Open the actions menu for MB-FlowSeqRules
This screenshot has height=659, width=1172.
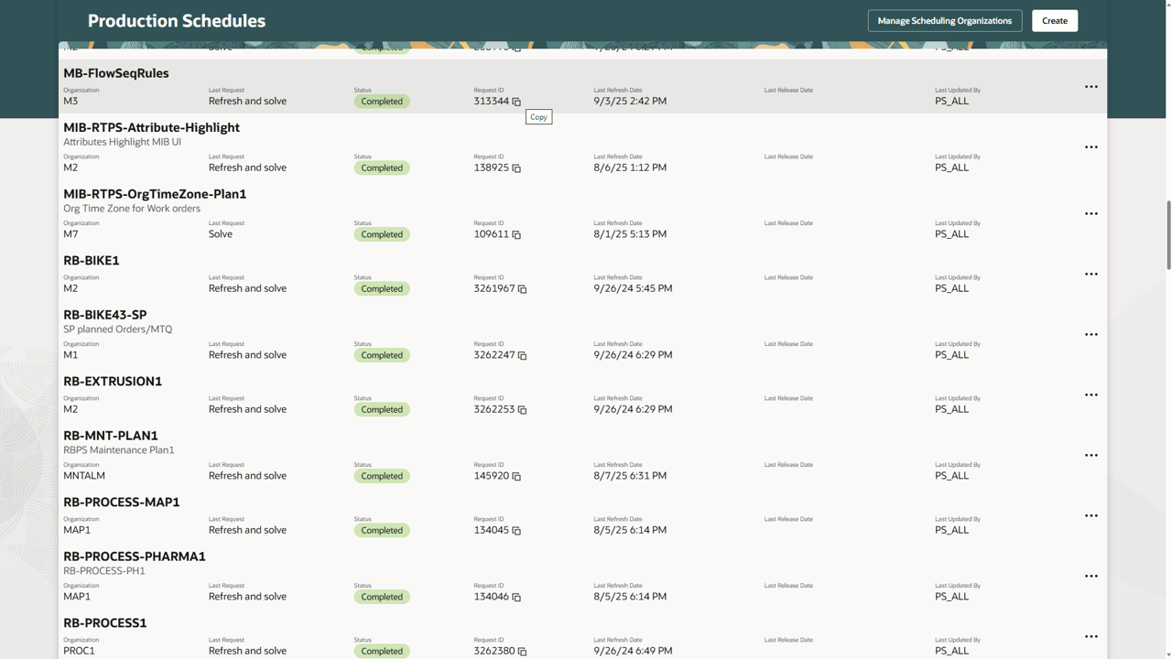pyautogui.click(x=1091, y=86)
